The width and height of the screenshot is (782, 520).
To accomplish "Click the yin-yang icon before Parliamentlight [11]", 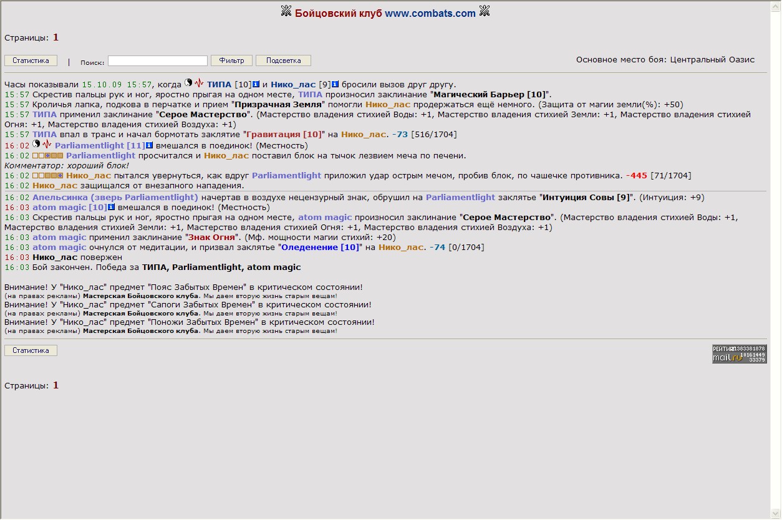I will pos(36,144).
